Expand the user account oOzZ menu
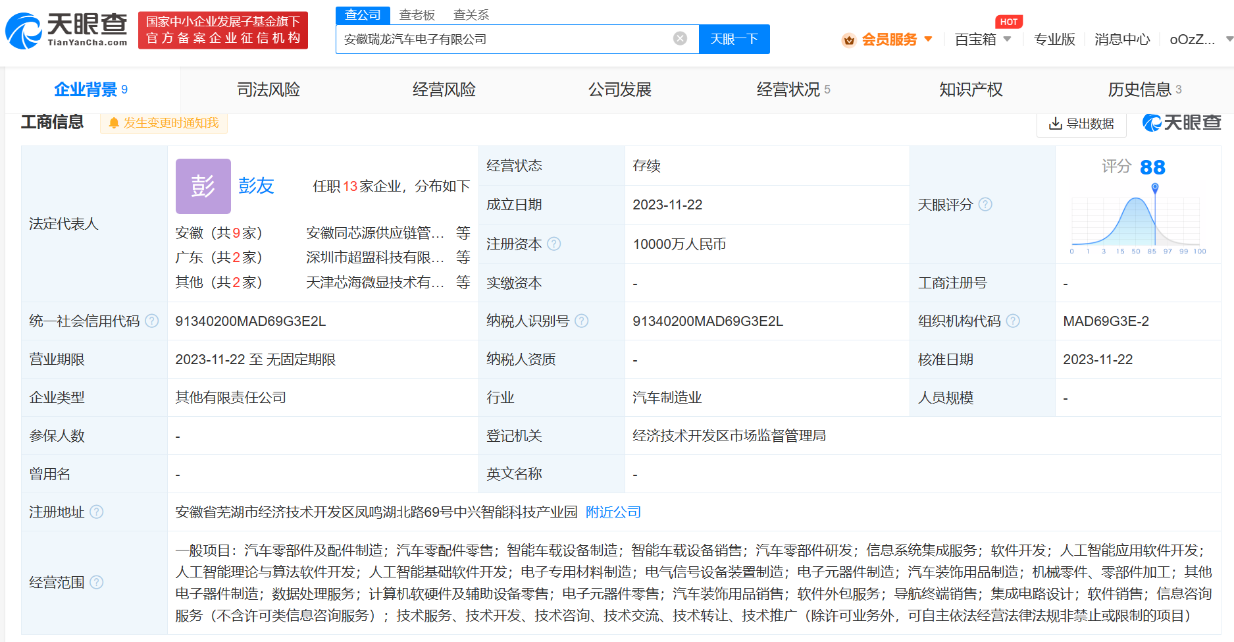This screenshot has width=1234, height=642. coord(1198,40)
